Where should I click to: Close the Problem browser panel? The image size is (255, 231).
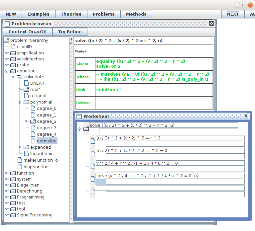[211, 24]
